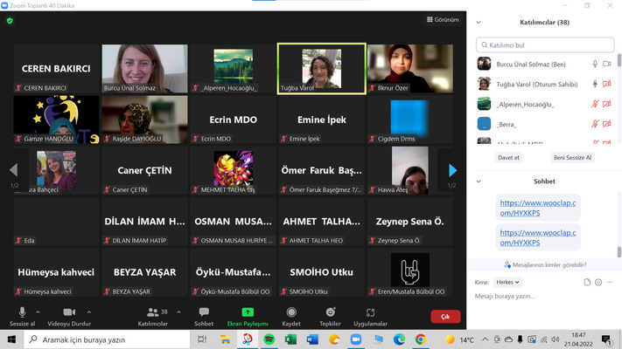Open Google Chrome from the taskbar
This screenshot has height=349, width=622.
click(x=421, y=339)
